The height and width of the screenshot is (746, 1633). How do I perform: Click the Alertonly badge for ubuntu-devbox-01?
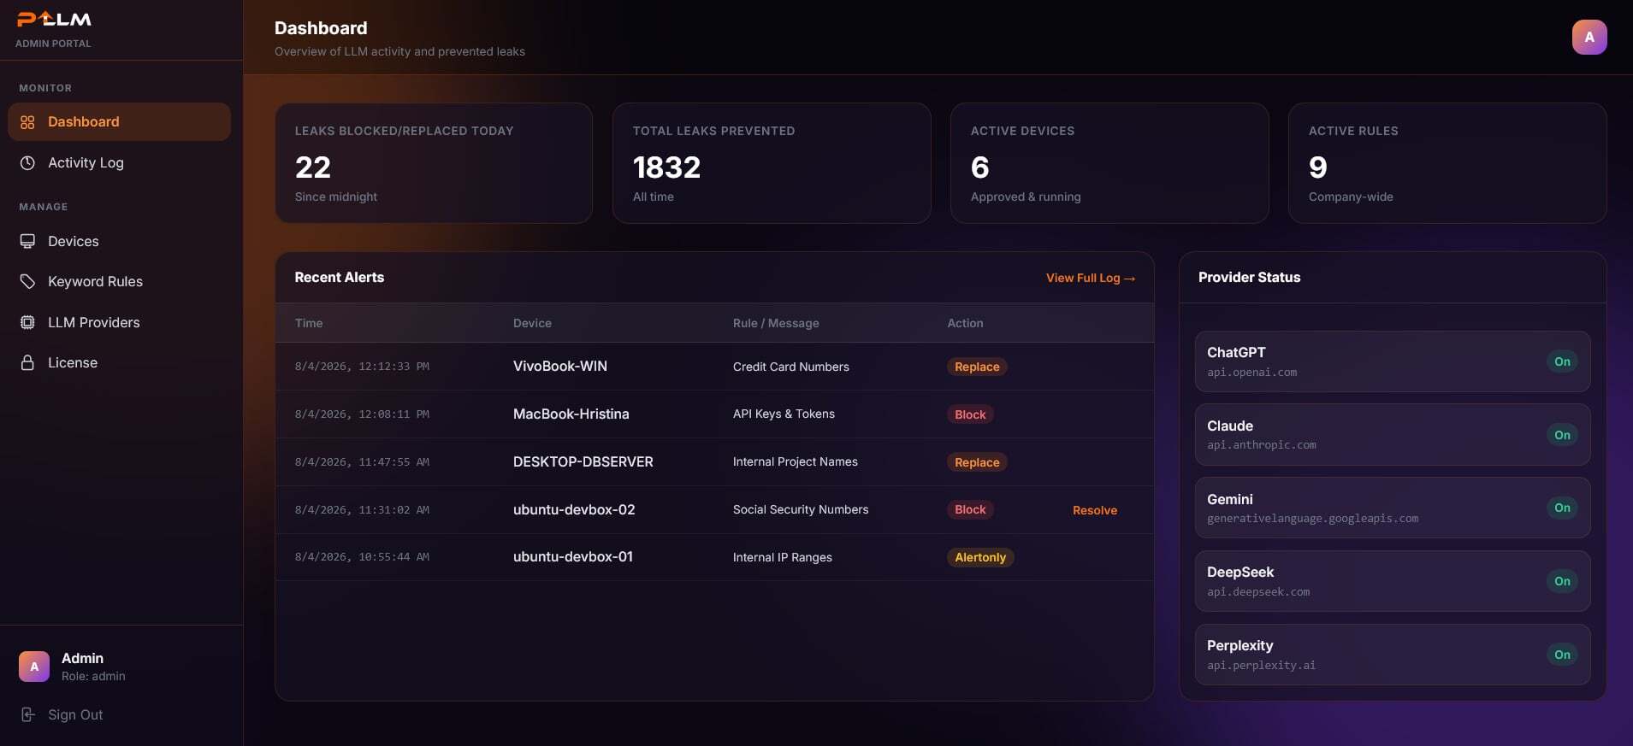click(x=980, y=557)
